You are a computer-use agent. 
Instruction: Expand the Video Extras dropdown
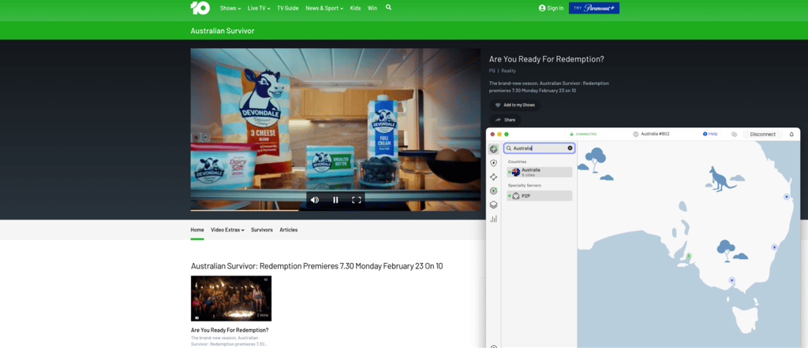227,230
